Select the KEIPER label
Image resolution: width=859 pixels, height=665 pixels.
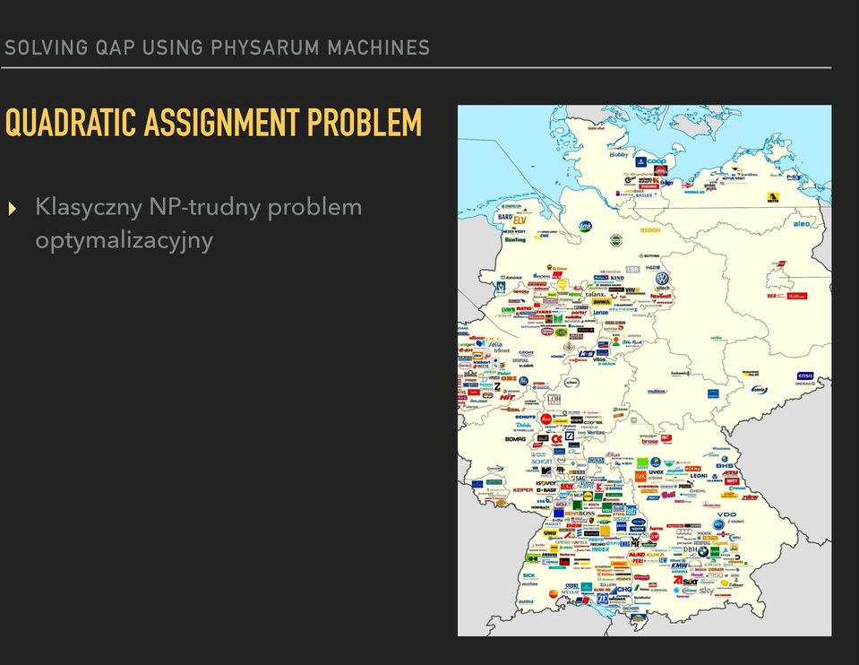tap(523, 489)
